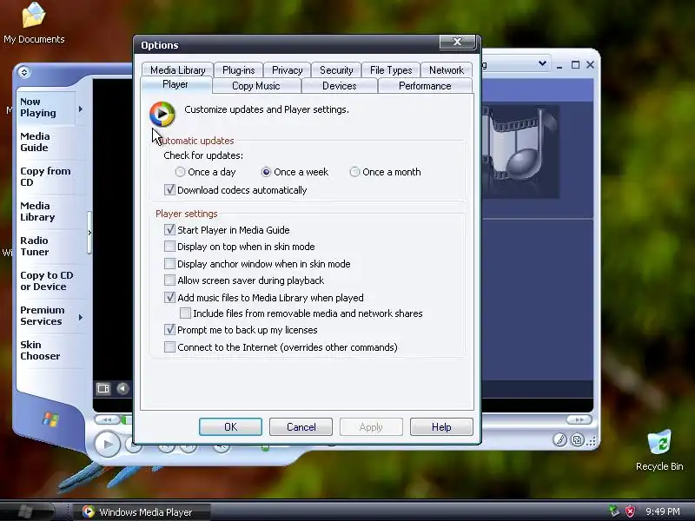Open the My Documents desktop icon
Screen dimensions: 695x521
click(x=34, y=23)
